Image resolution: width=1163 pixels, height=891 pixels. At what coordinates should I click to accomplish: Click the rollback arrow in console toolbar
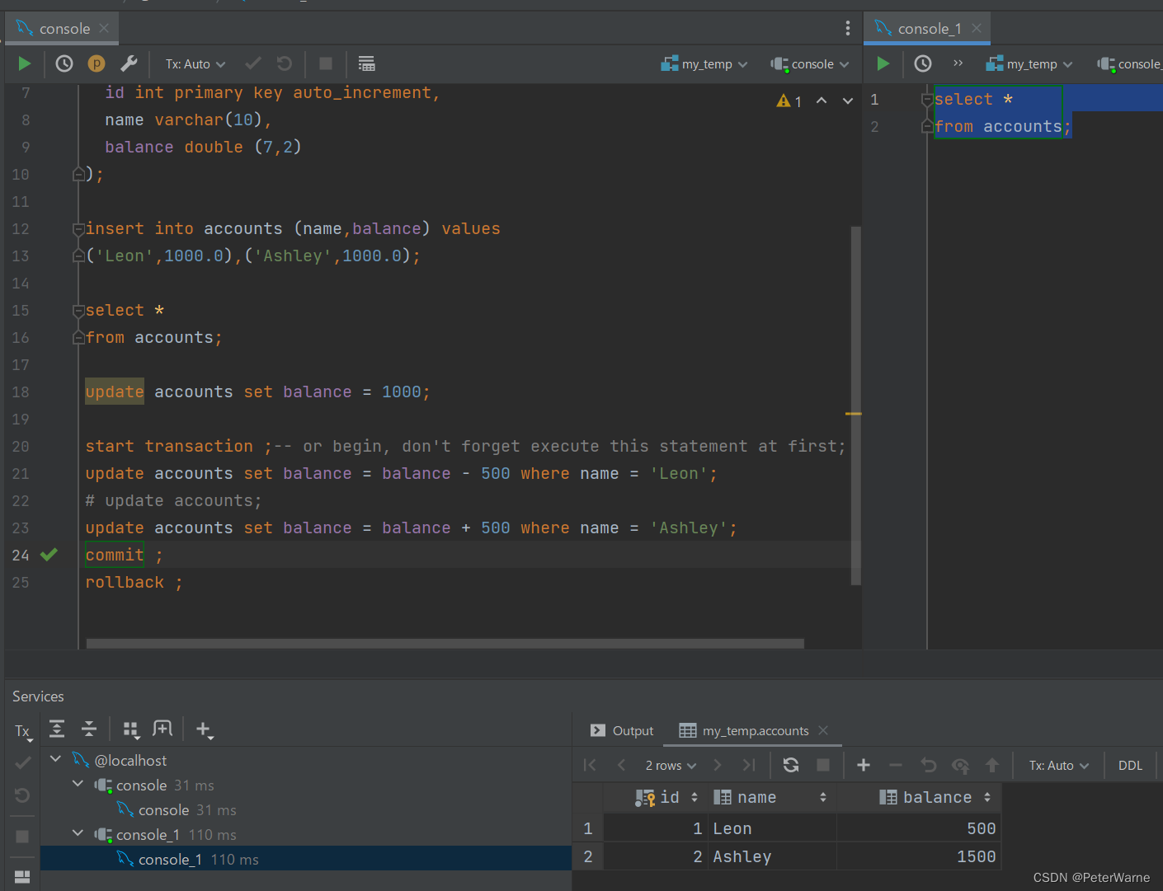coord(285,63)
